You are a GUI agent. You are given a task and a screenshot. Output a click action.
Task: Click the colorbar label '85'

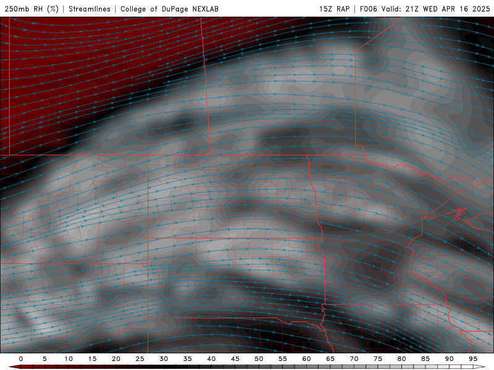coord(425,359)
